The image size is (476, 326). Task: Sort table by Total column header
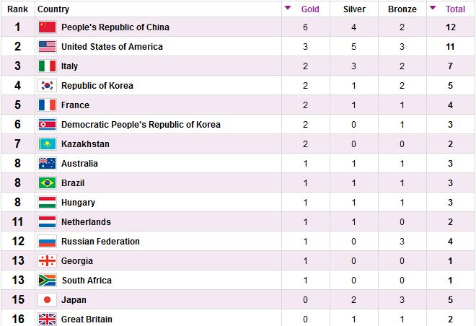click(x=455, y=9)
